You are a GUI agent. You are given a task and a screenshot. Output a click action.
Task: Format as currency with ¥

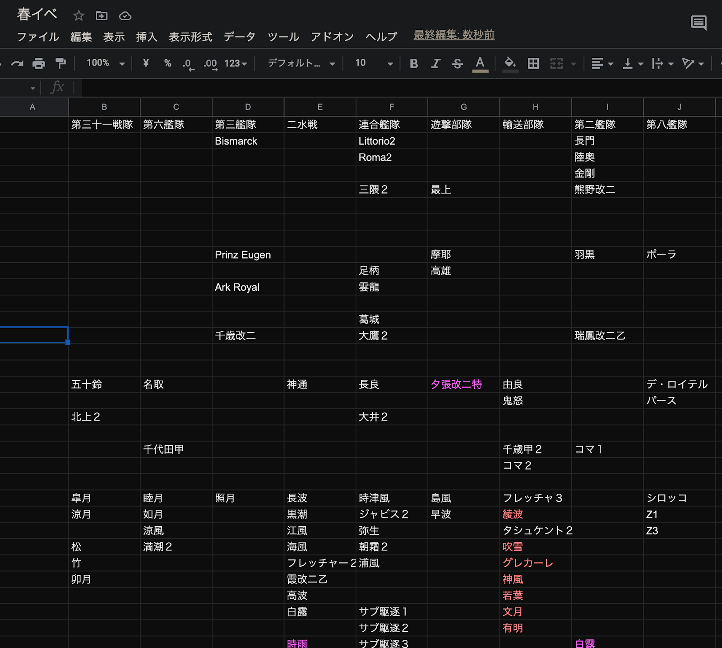point(146,63)
